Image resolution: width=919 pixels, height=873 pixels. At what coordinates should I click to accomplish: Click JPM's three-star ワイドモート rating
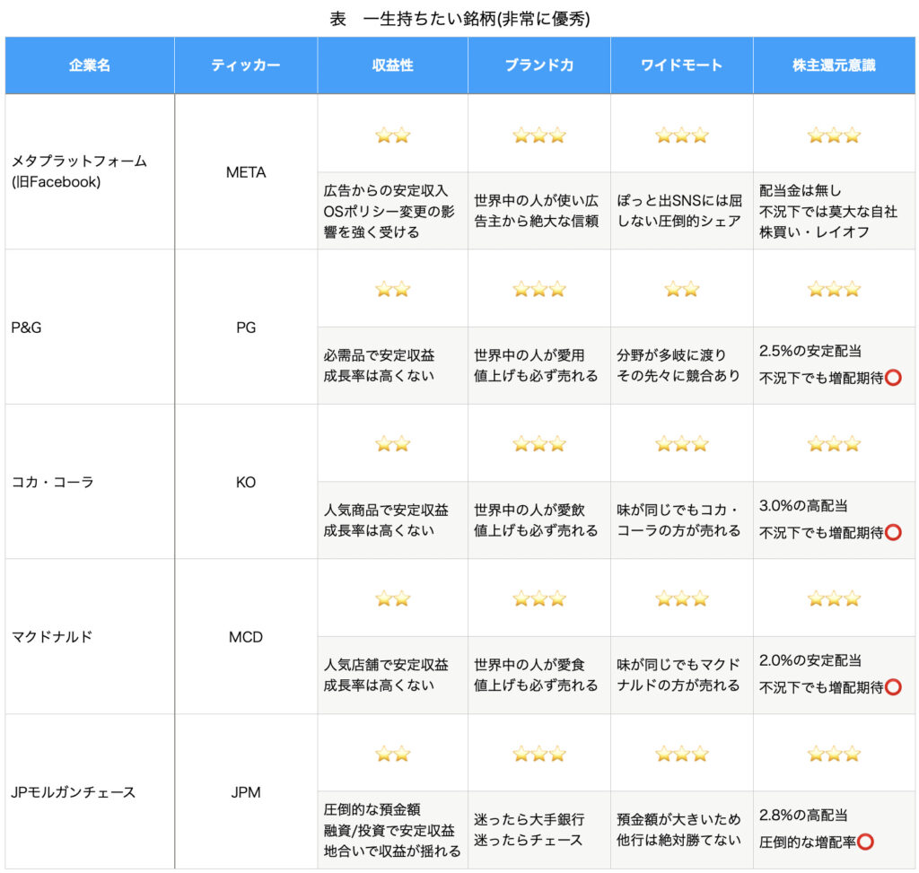[682, 754]
